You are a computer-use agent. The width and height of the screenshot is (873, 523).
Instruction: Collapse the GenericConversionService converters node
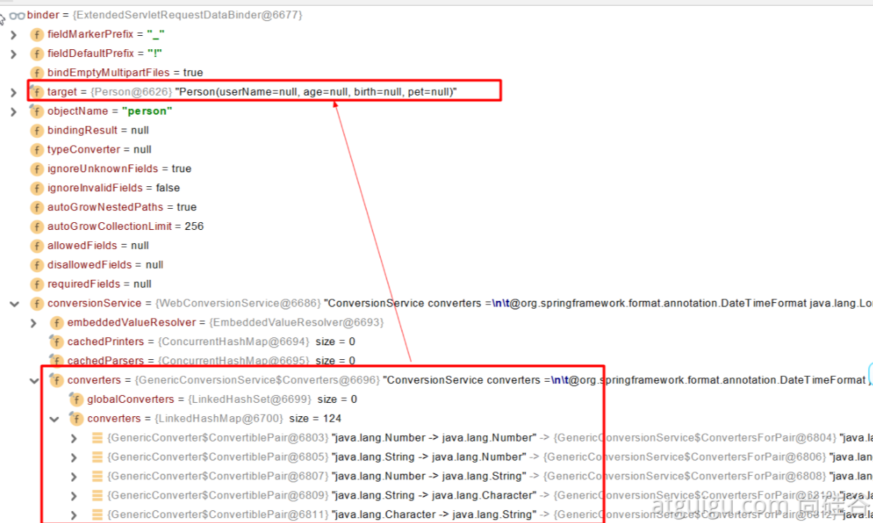point(33,380)
